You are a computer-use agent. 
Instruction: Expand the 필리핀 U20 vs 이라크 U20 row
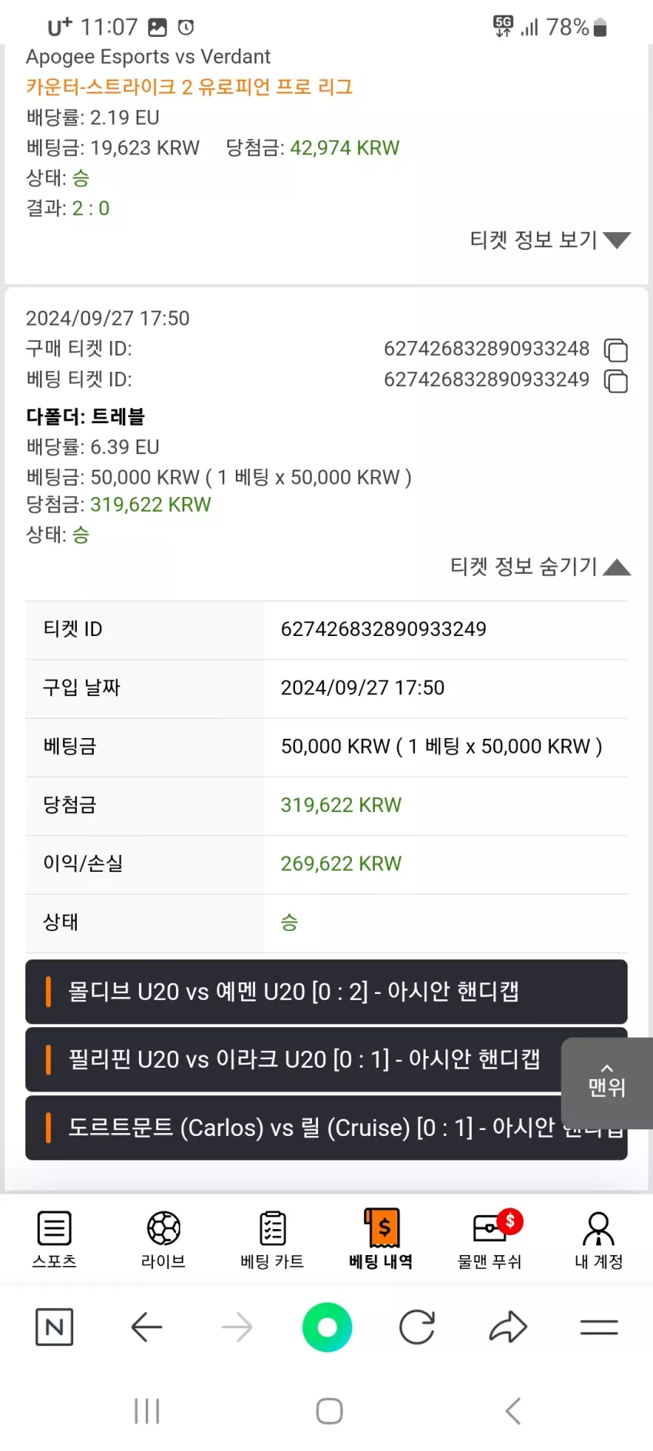(293, 1059)
